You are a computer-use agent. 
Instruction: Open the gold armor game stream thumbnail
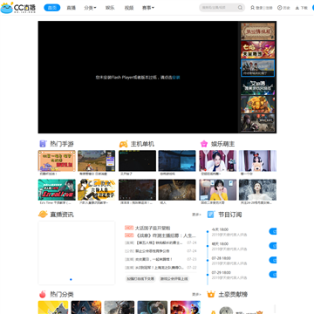pyautogui.click(x=177, y=189)
